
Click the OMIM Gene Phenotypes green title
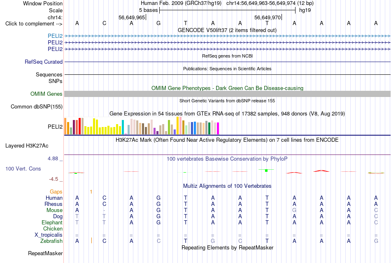point(228,88)
